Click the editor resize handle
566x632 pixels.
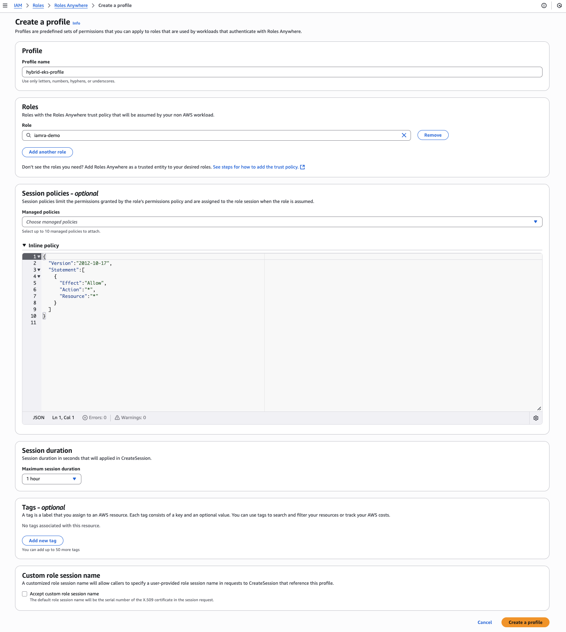(x=539, y=409)
